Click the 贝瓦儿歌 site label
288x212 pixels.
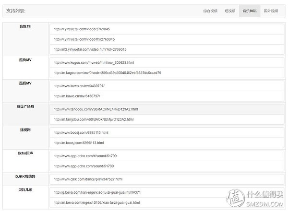click(25, 189)
